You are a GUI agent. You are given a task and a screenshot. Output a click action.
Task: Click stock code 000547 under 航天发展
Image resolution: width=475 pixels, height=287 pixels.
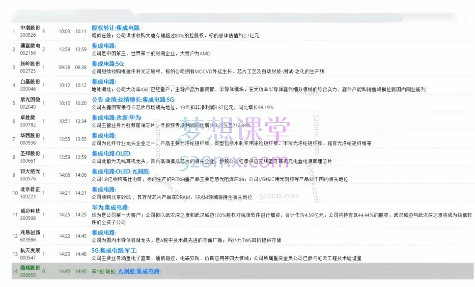click(x=28, y=257)
